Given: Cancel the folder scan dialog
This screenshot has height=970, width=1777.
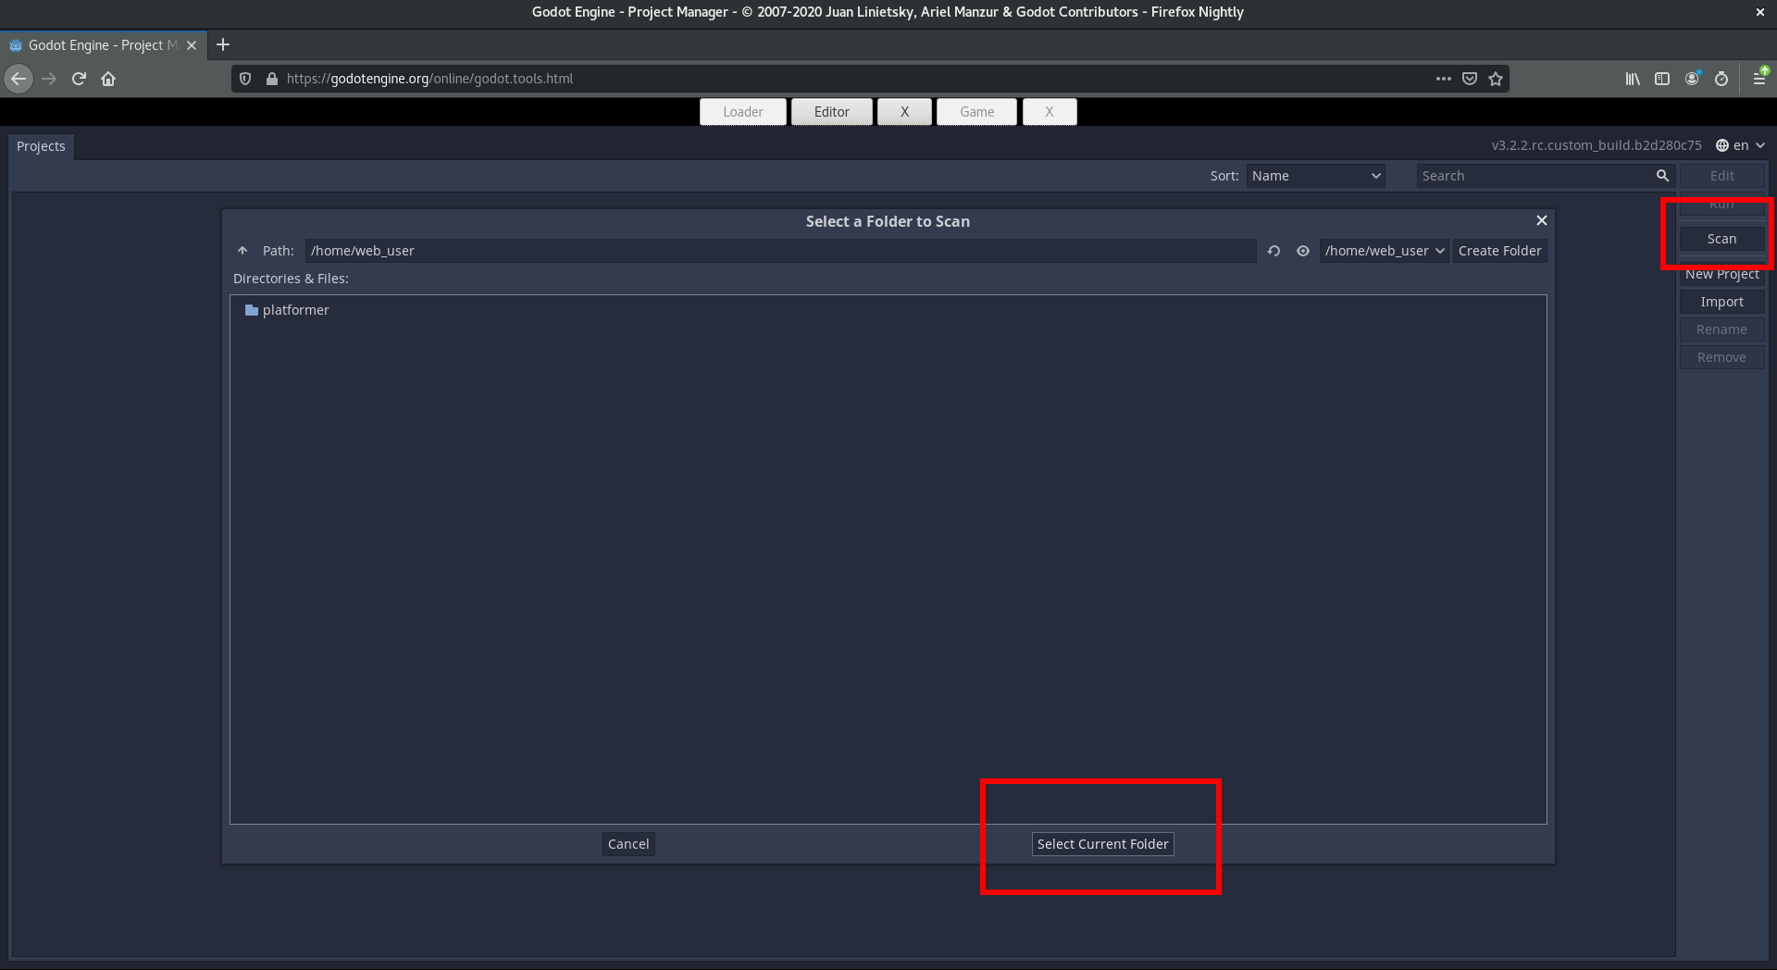Looking at the screenshot, I should pyautogui.click(x=628, y=844).
